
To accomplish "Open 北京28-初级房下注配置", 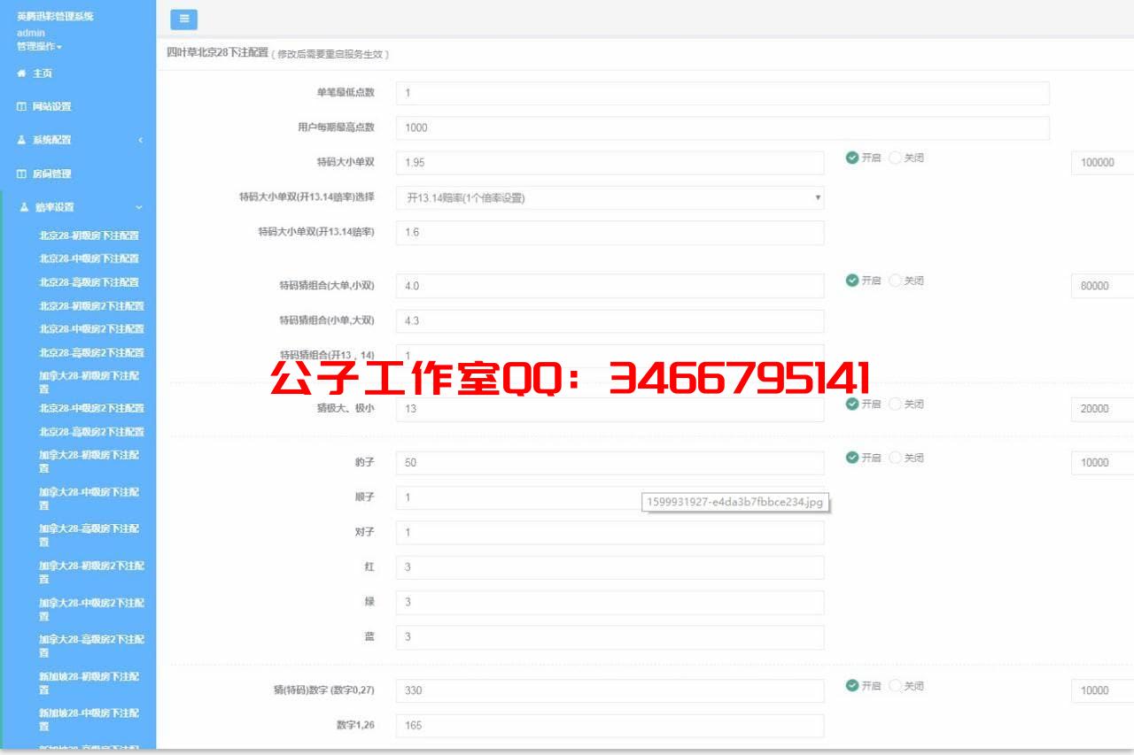I will coord(89,235).
